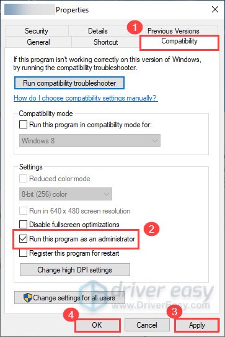Image resolution: width=225 pixels, height=337 pixels.
Task: Click Run compatibility troubleshooter button
Action: [x=69, y=83]
